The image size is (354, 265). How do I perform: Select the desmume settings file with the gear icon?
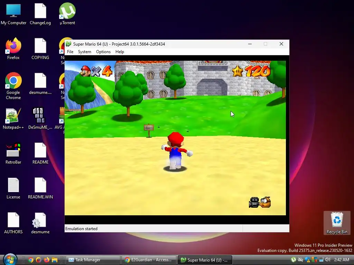(x=40, y=223)
